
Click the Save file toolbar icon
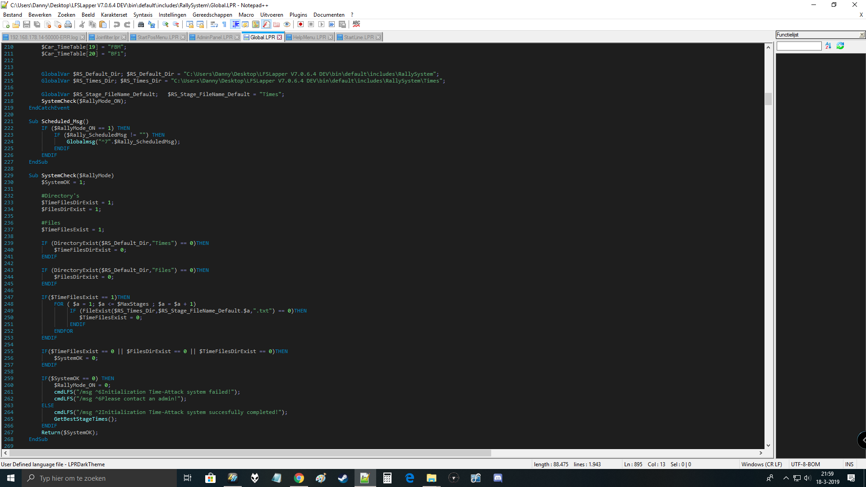tap(27, 24)
